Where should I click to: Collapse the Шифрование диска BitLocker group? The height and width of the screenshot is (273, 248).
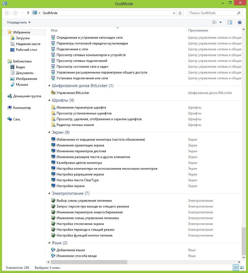pyautogui.click(x=49, y=85)
